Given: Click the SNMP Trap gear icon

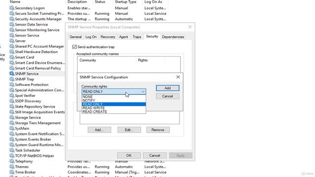Looking at the screenshot, I should tap(12, 79).
